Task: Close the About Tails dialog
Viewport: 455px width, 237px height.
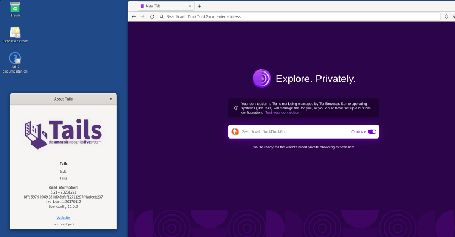Action: point(111,99)
